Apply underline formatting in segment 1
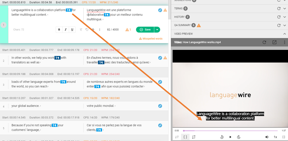 72,30
